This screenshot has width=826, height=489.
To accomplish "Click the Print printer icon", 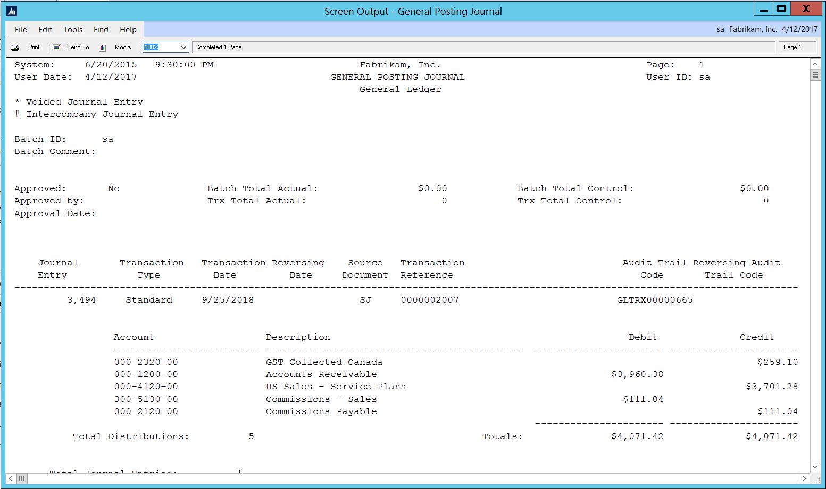I will (x=15, y=47).
